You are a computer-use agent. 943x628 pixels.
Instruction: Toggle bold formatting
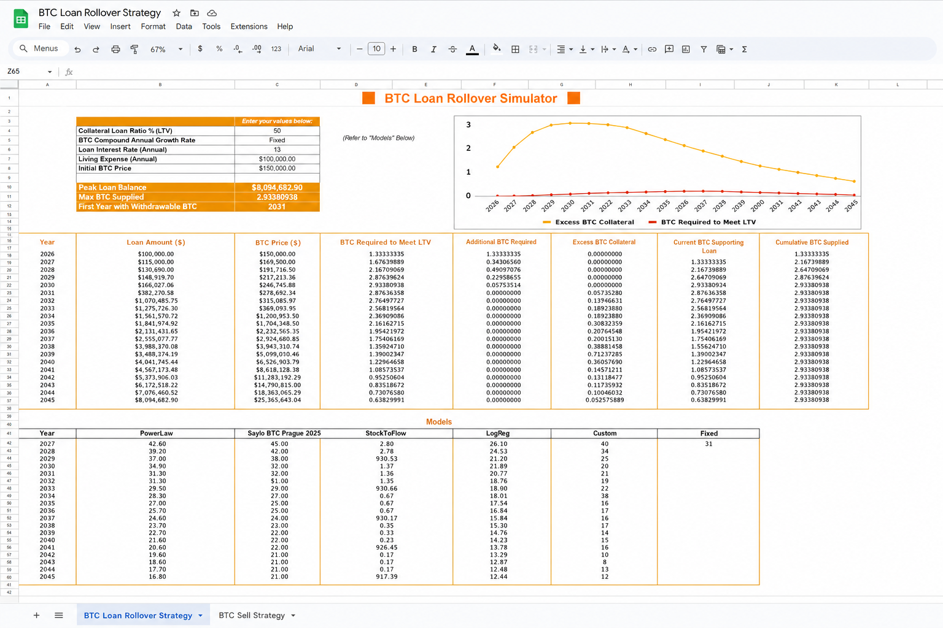pos(414,49)
